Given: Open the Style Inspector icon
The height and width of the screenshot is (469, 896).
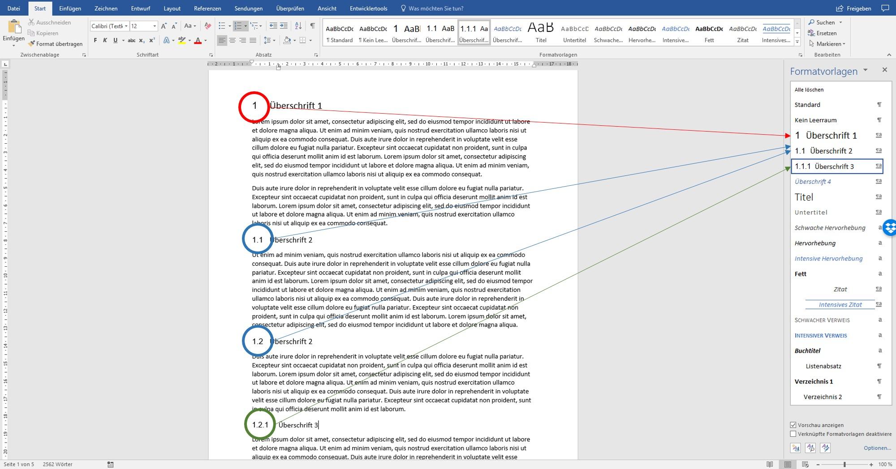Looking at the screenshot, I should tap(810, 448).
